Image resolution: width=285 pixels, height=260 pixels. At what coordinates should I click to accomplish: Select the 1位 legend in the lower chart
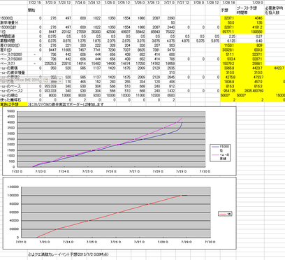(225, 214)
